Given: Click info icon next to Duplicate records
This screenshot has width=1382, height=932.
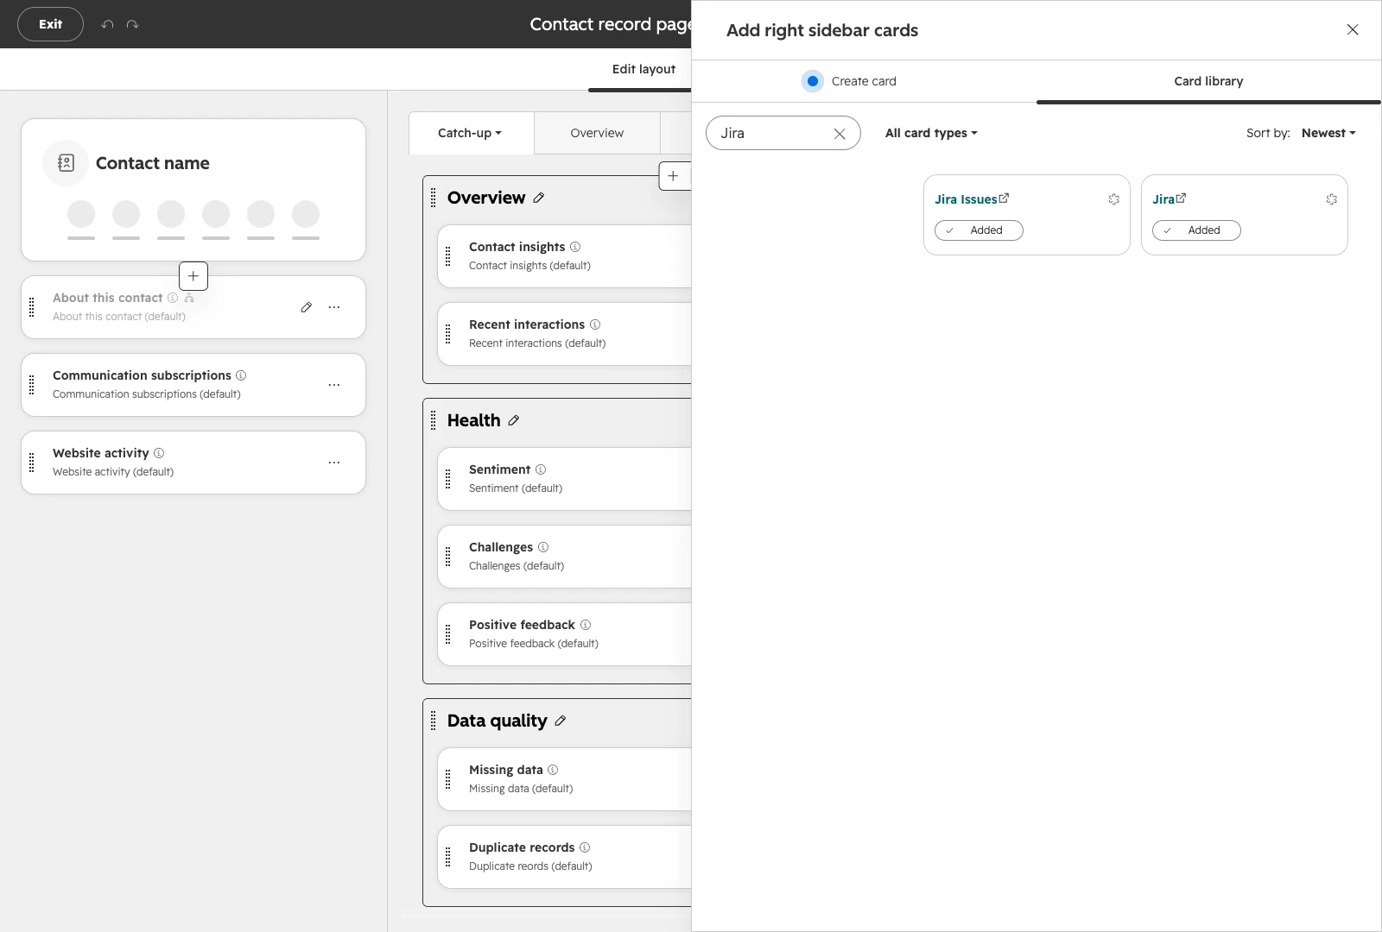Looking at the screenshot, I should (x=585, y=847).
